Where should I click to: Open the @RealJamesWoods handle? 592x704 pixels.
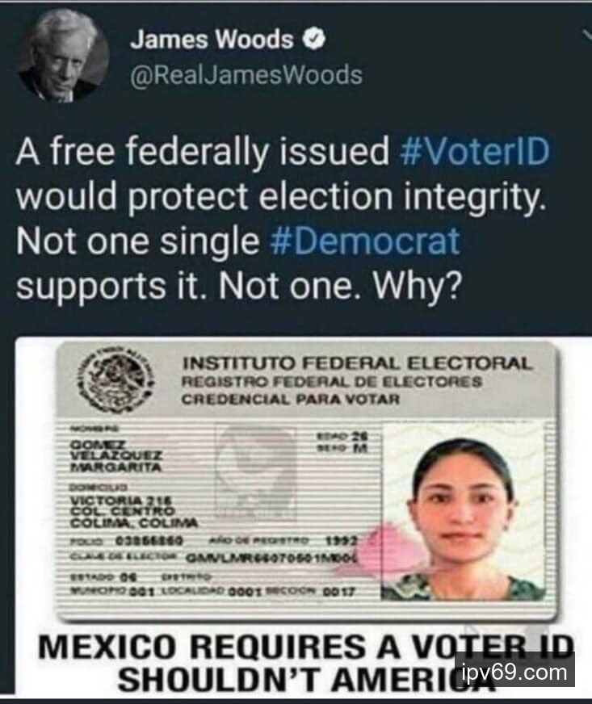coord(246,75)
